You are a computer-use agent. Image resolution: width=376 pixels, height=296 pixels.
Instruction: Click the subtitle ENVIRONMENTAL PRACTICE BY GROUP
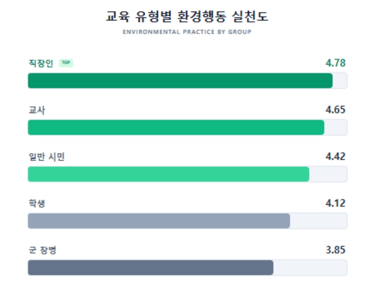pos(187,32)
